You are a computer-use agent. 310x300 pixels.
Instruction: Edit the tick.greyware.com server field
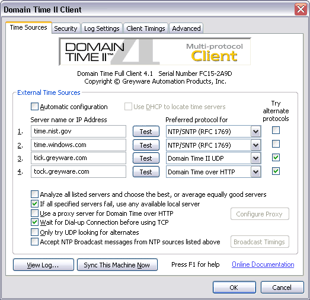[78, 158]
